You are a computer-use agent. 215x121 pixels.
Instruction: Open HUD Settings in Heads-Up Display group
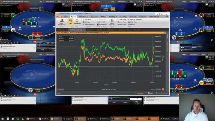(102, 24)
